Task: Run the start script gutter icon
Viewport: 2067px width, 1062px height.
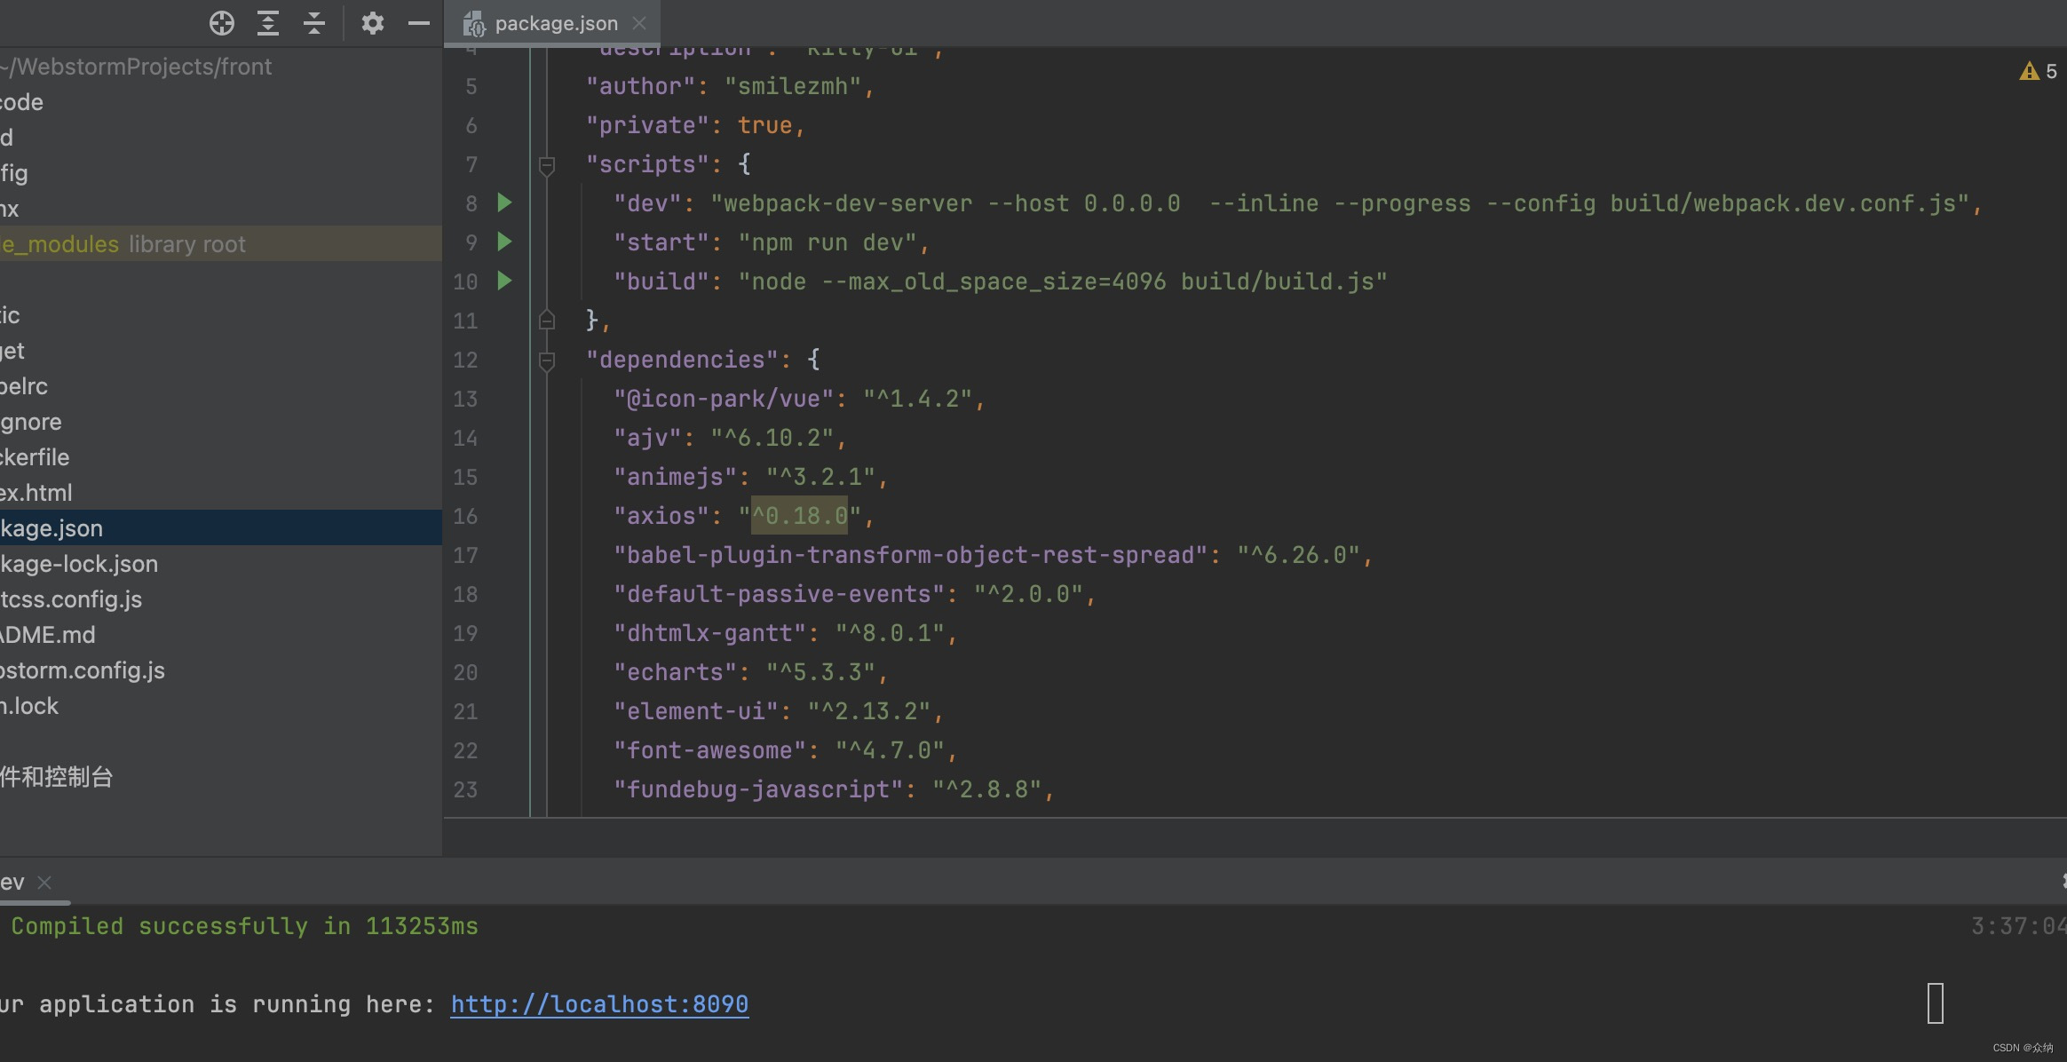Action: click(x=504, y=242)
